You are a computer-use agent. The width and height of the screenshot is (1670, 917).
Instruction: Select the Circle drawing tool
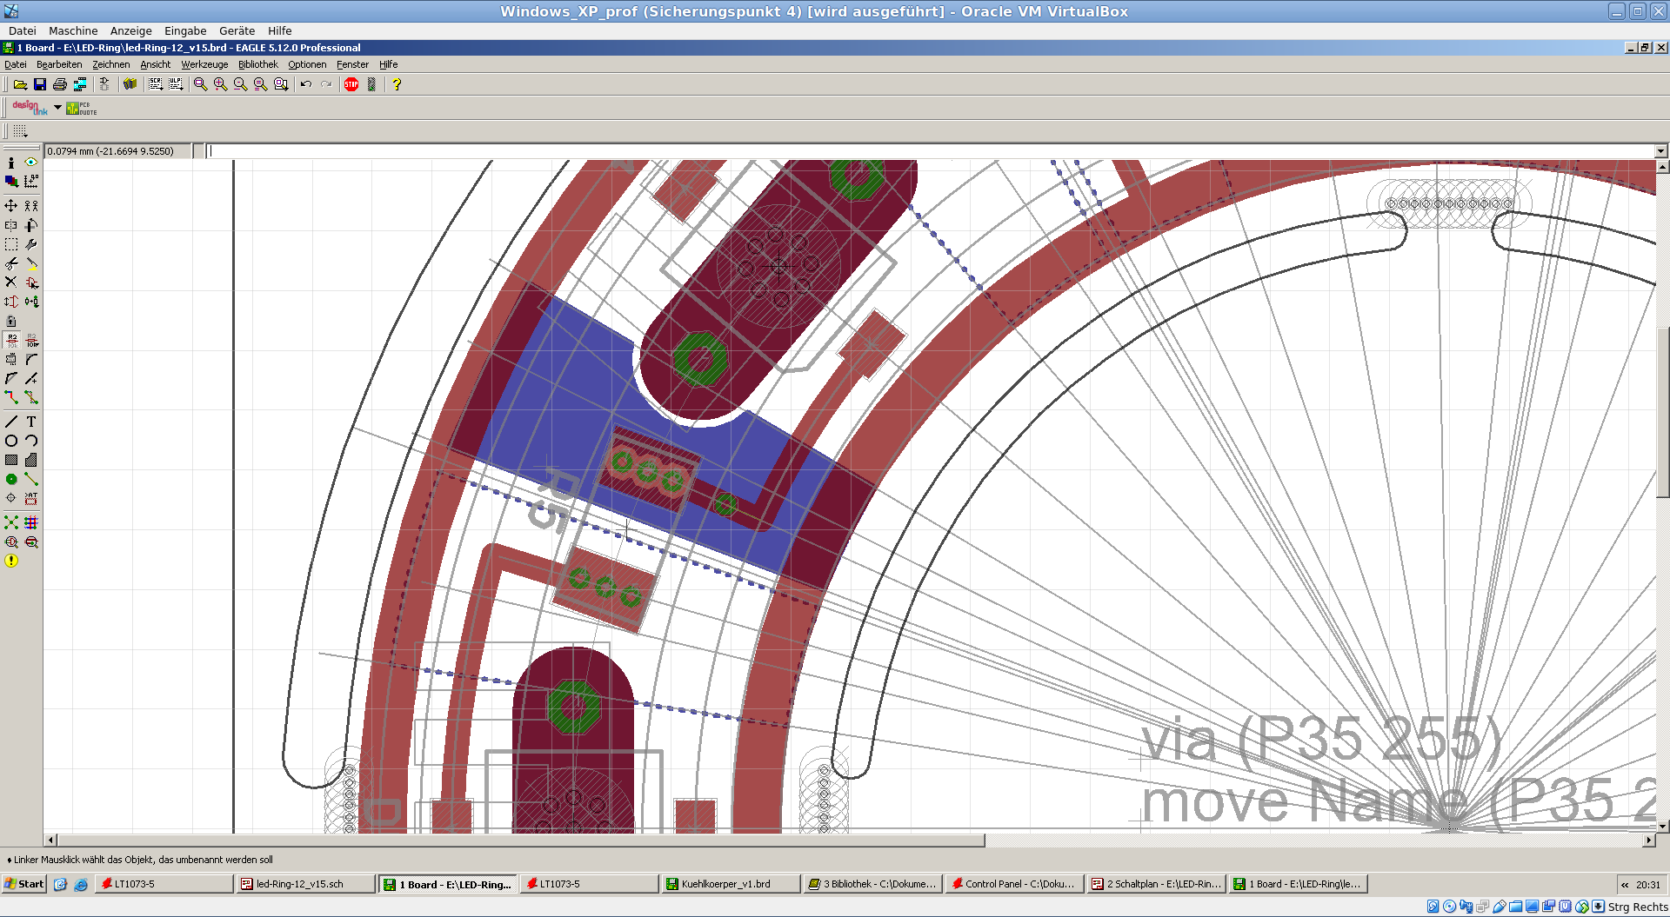11,441
